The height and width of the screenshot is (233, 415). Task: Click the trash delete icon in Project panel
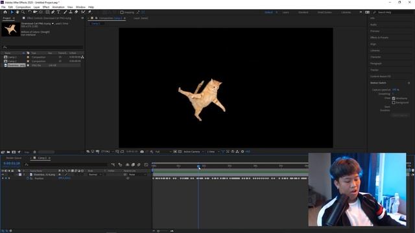point(34,152)
